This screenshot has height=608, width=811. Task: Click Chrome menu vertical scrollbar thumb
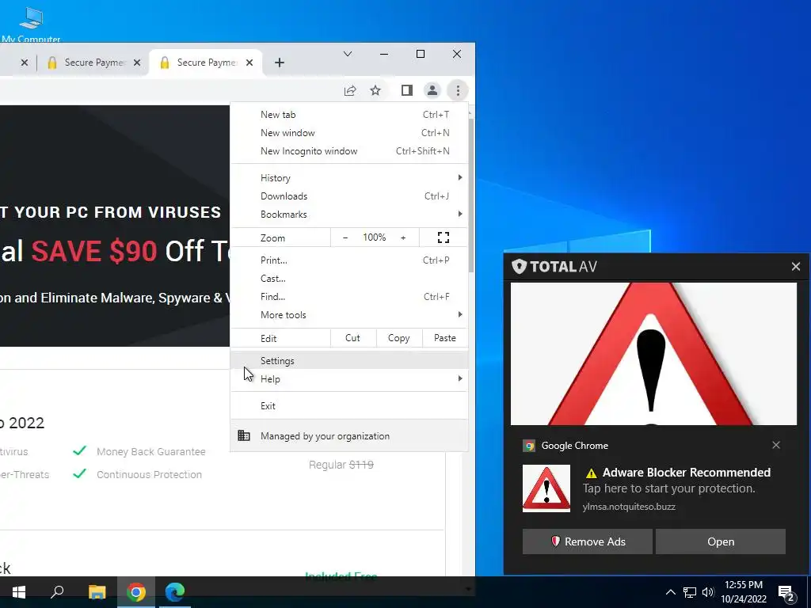click(x=471, y=196)
